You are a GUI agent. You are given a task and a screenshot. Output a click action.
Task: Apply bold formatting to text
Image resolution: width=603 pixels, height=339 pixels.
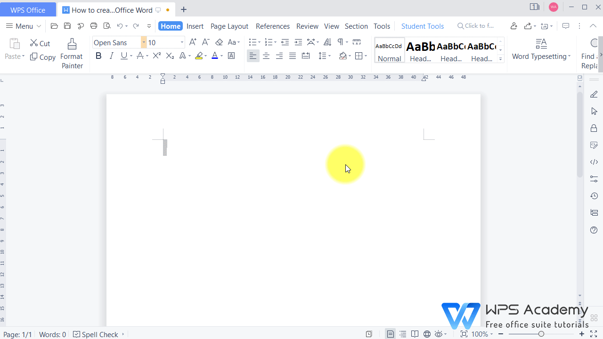click(x=98, y=56)
